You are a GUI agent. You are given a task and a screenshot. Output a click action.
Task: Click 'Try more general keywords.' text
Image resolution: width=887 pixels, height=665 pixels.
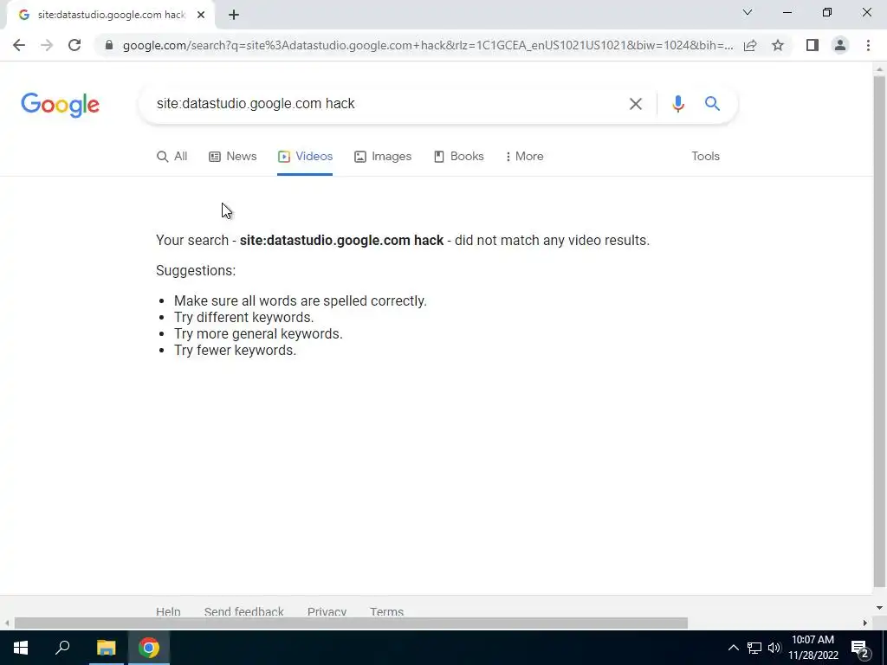[x=258, y=333]
